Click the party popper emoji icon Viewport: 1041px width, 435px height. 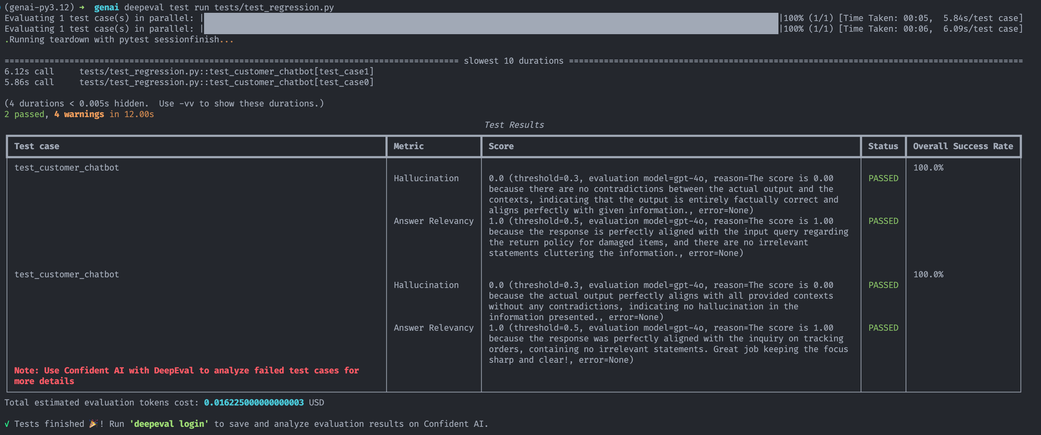click(93, 424)
